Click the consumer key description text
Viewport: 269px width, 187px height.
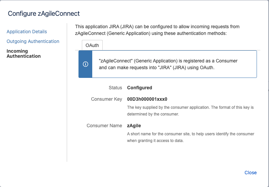click(190, 111)
